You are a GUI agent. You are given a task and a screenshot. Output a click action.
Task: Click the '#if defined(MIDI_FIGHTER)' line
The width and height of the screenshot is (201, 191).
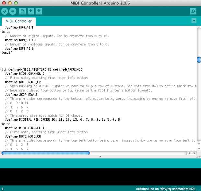tap(42, 69)
